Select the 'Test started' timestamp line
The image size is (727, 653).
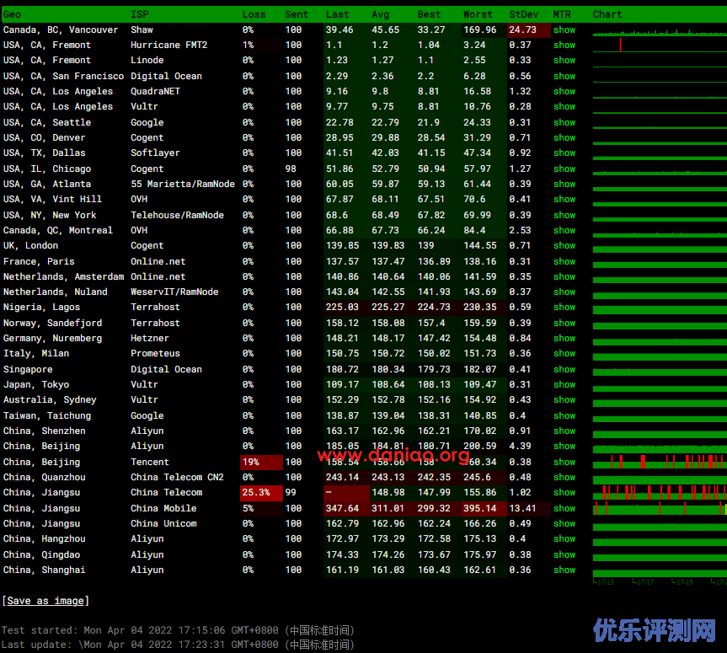coord(178,630)
